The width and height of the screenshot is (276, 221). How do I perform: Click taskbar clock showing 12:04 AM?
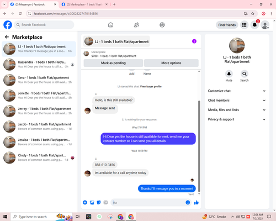tap(258, 217)
